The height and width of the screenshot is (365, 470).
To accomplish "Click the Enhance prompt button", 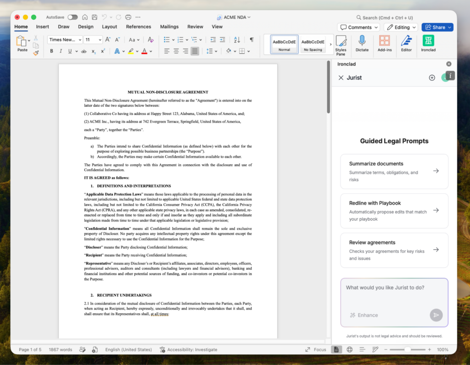I will point(364,315).
